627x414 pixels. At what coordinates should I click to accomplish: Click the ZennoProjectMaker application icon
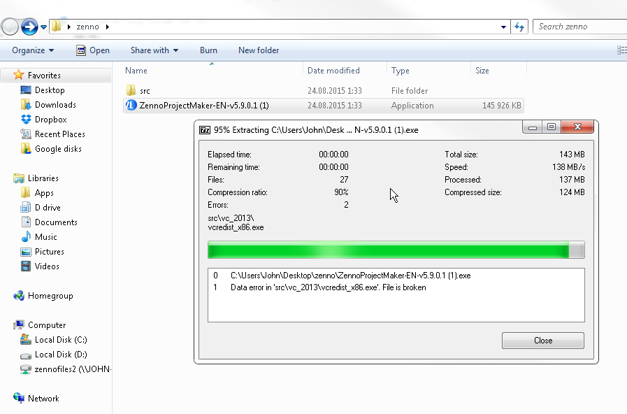[131, 105]
